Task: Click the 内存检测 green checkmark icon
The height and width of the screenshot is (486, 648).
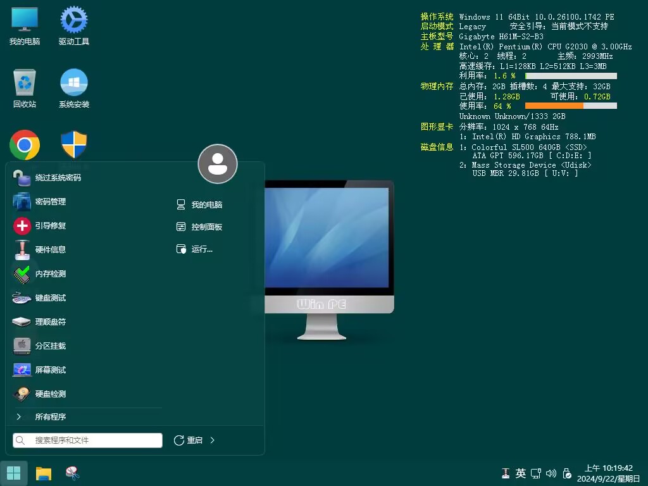Action: click(22, 274)
